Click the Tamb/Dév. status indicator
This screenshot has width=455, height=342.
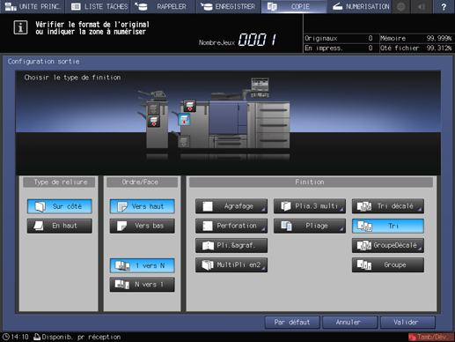430,337
